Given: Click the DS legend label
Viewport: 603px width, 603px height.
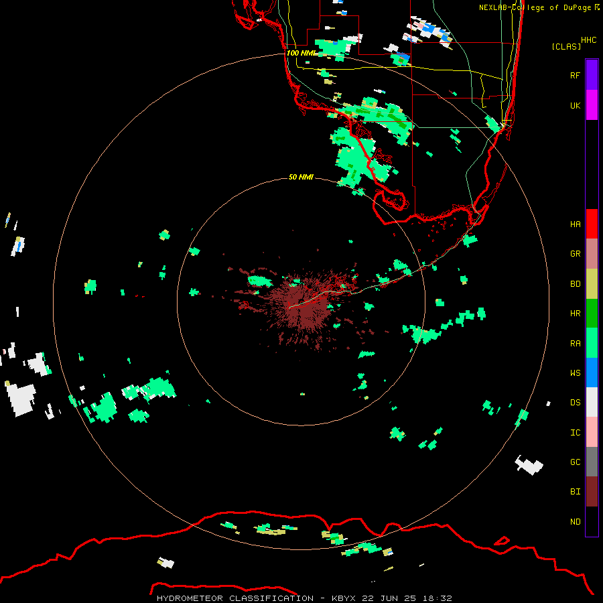Looking at the screenshot, I should coord(575,403).
